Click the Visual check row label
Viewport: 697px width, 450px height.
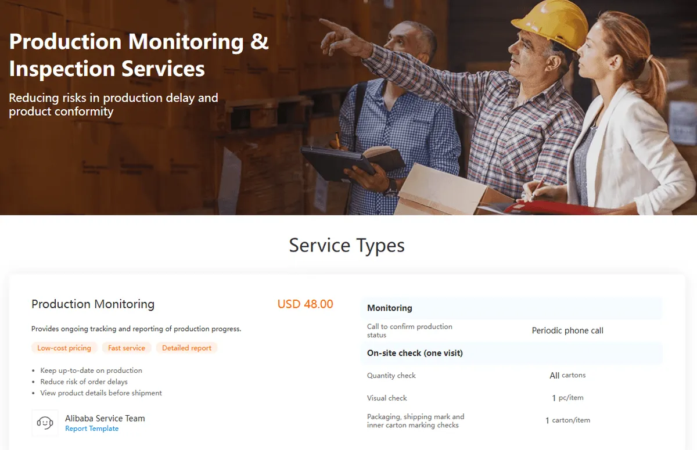pyautogui.click(x=387, y=398)
